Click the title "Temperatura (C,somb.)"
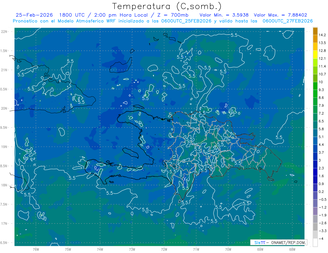The image size is (328, 253). (x=167, y=6)
